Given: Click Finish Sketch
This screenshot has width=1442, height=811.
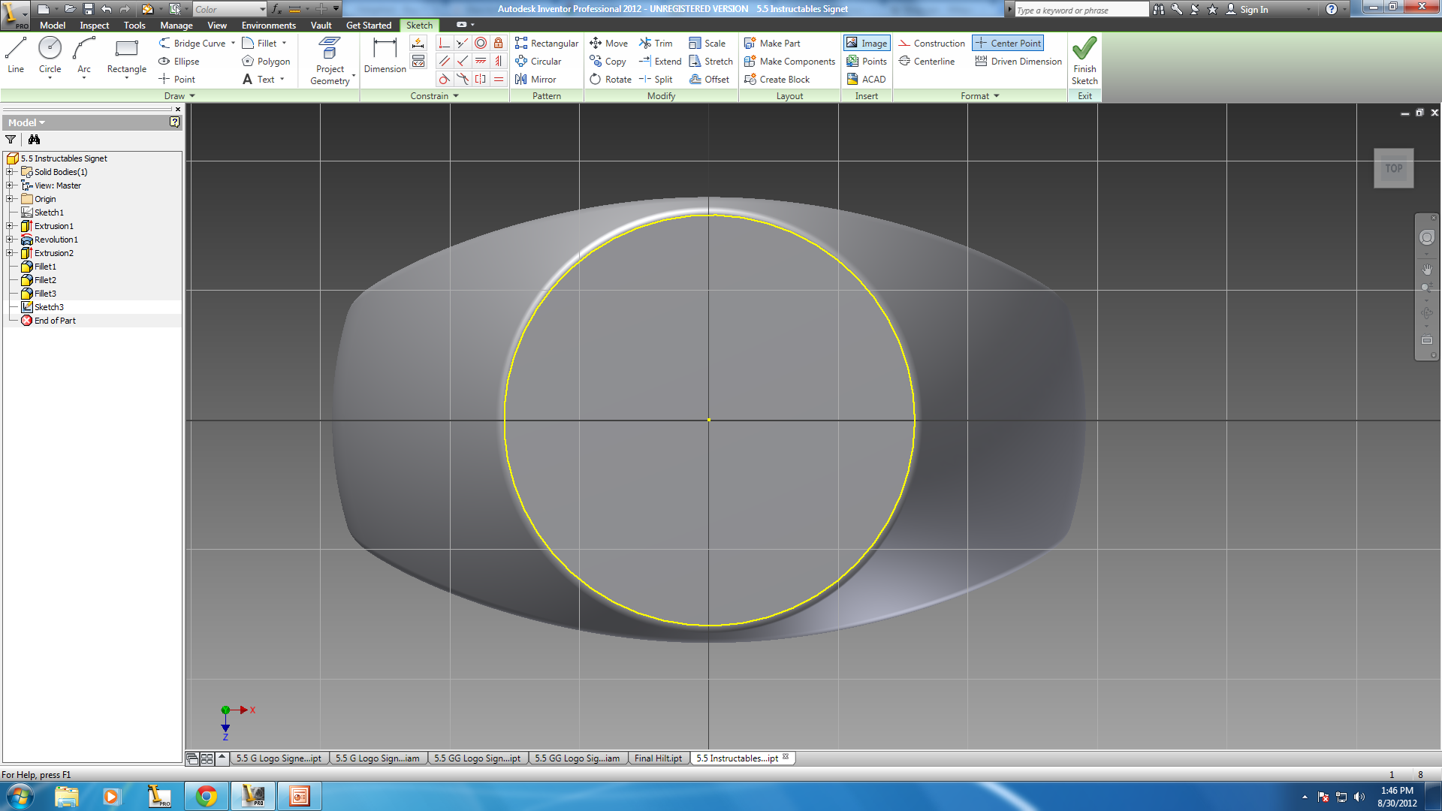Looking at the screenshot, I should 1085,60.
